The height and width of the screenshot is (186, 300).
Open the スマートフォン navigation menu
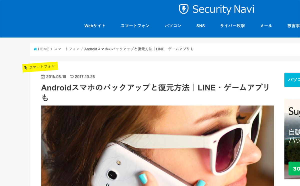point(135,26)
